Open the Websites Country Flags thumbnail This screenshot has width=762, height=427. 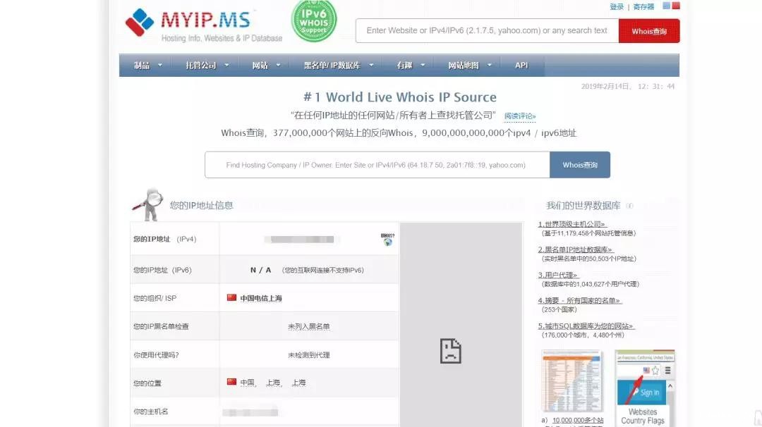[643, 388]
